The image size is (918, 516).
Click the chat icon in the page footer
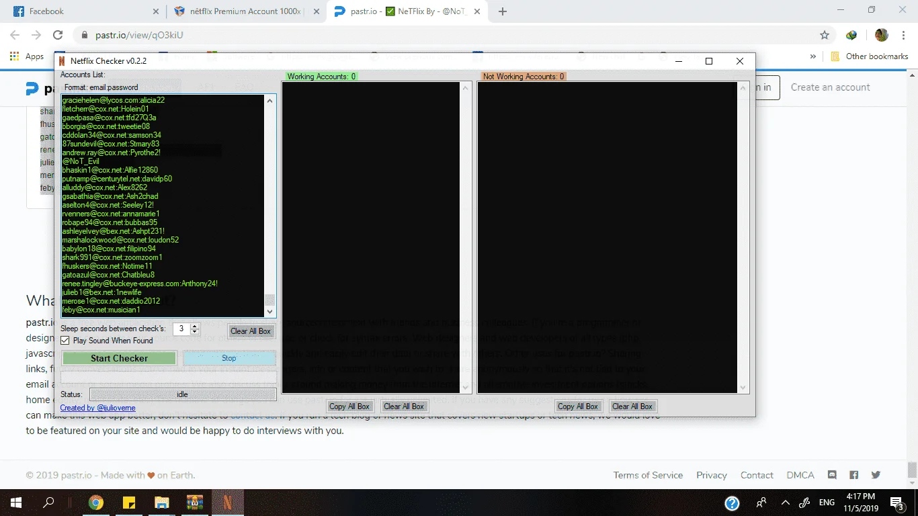(x=832, y=475)
